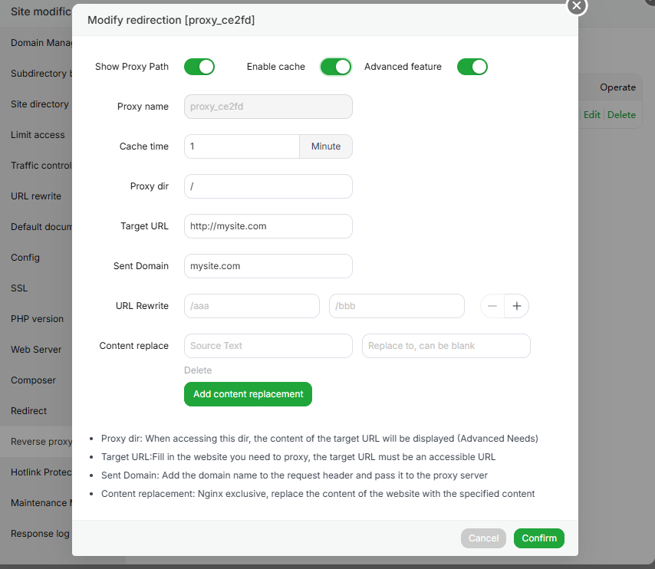Click the minus icon for URL Rewrite

coord(492,306)
